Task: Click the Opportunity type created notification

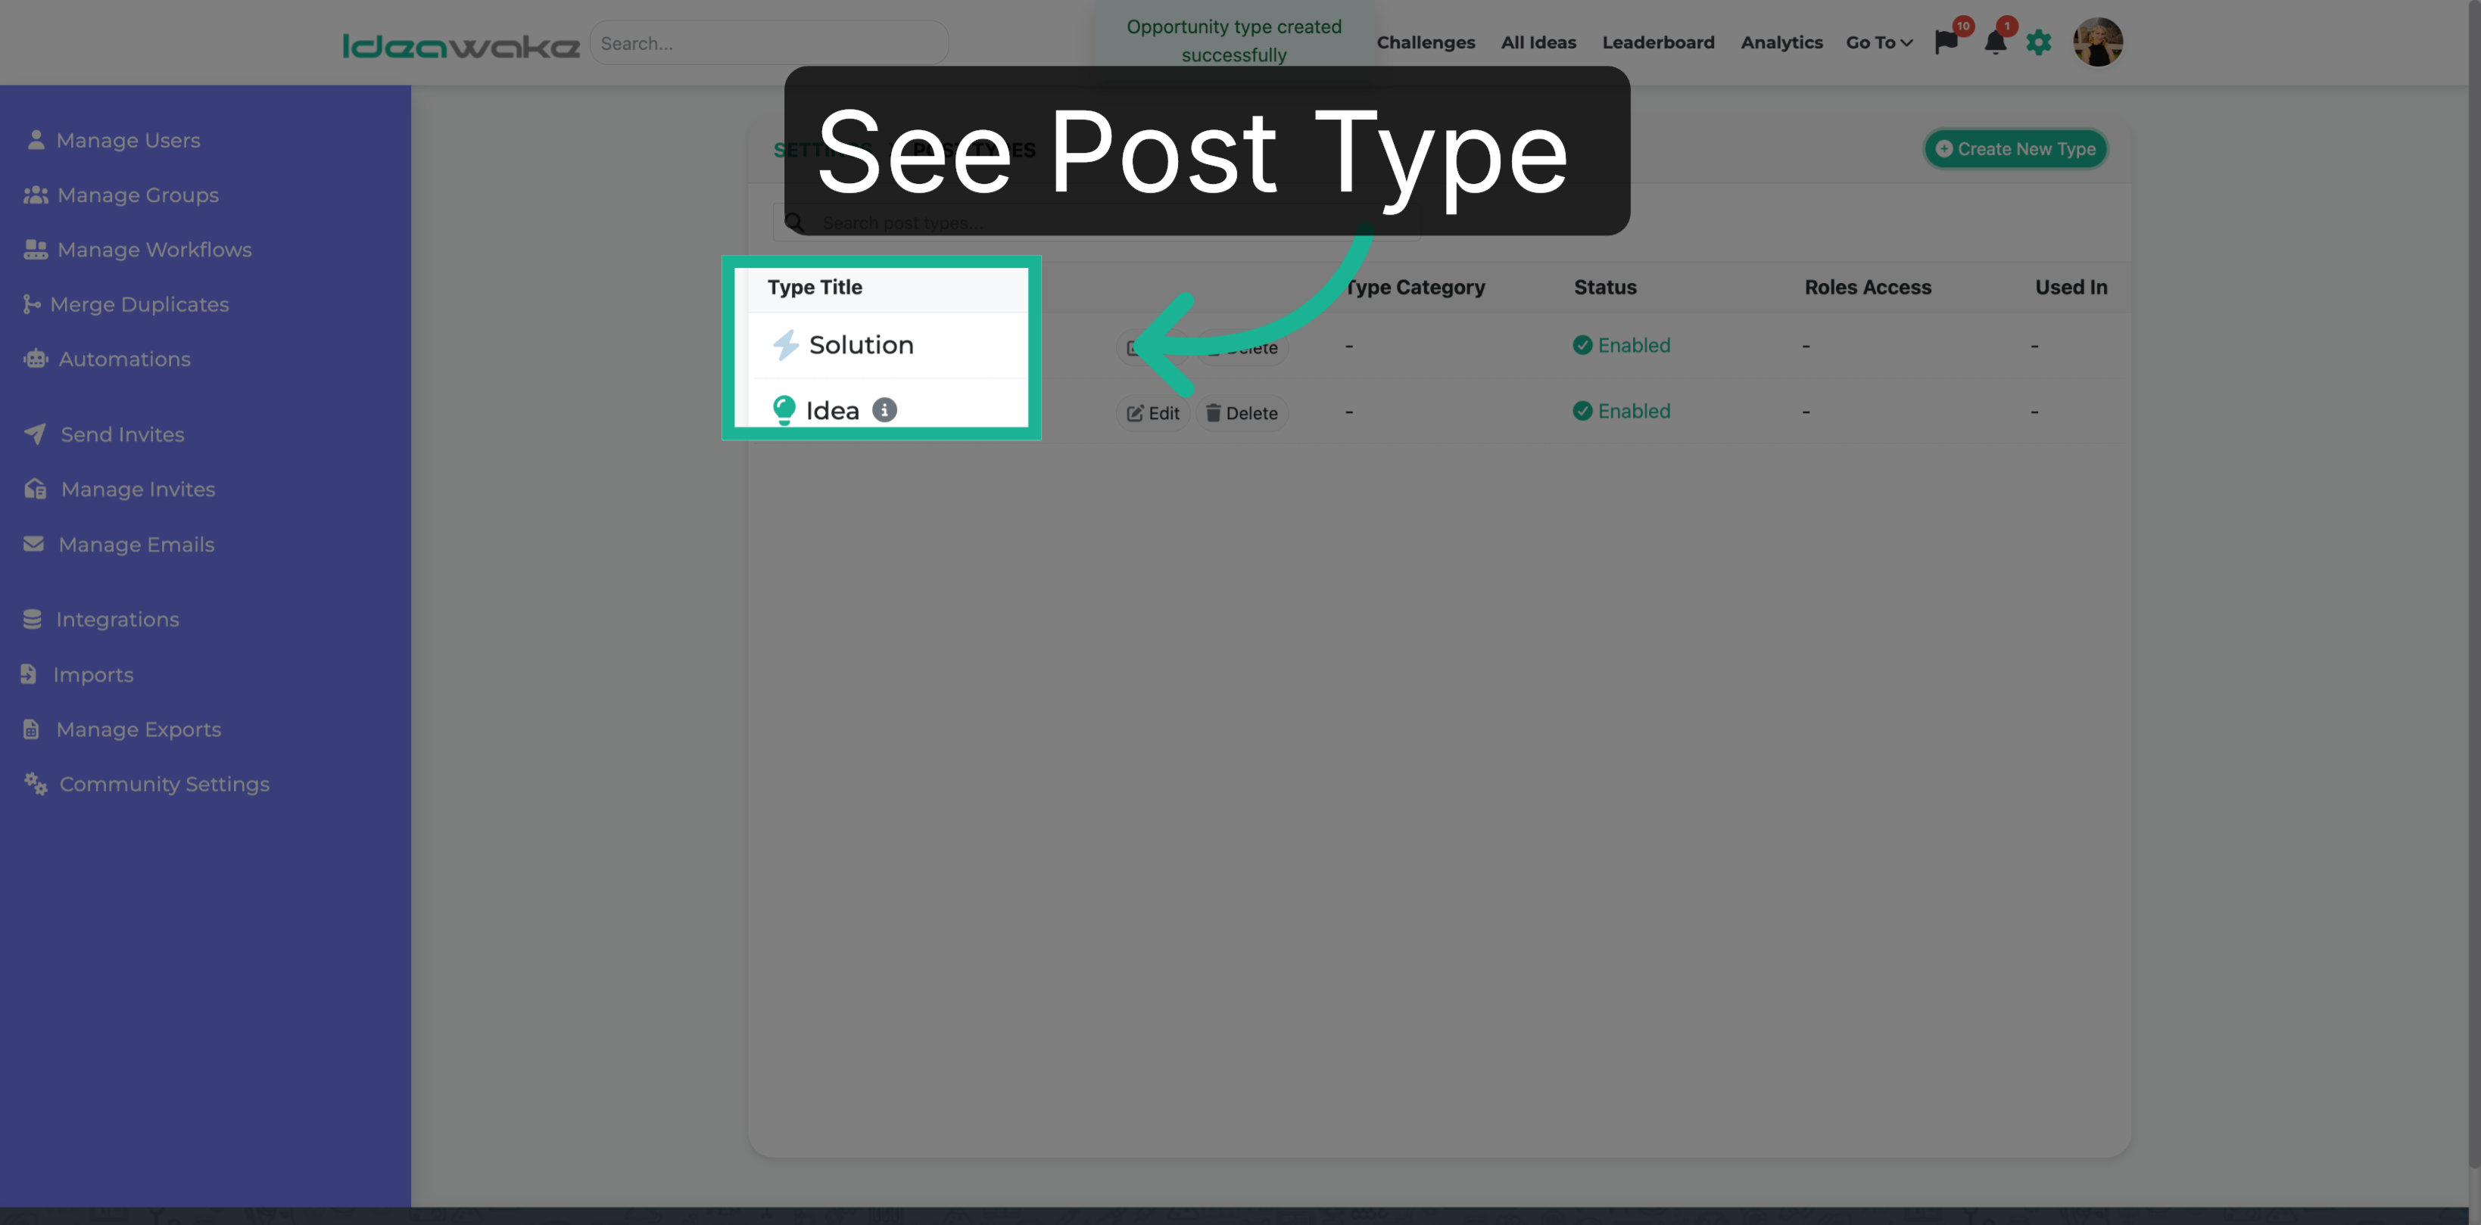Action: click(1234, 40)
